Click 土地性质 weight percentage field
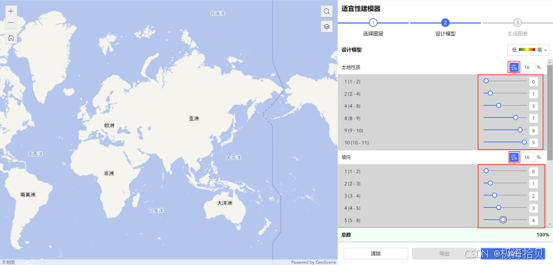The image size is (553, 265). (528, 67)
